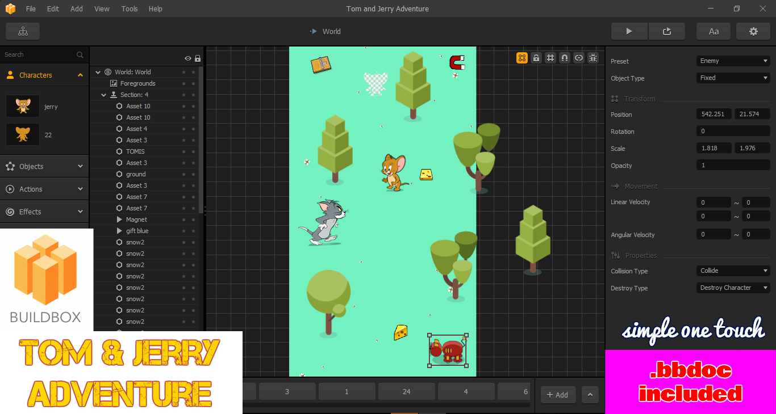Toggle the chain link connection icon
The image size is (776, 414).
click(x=579, y=57)
